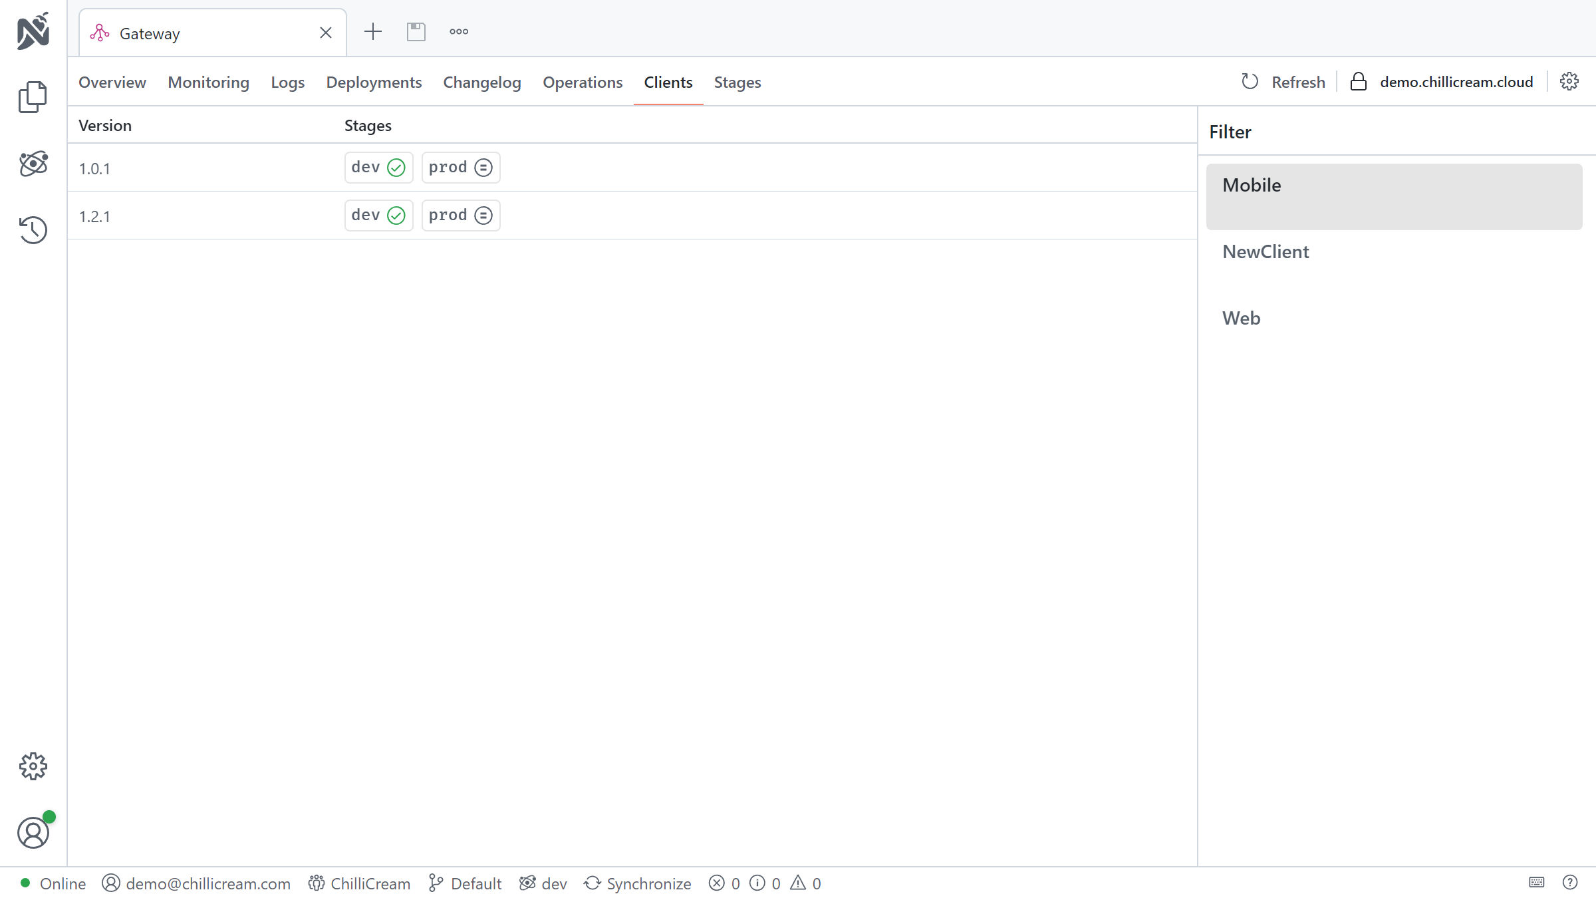Open the API atom icon in sidebar
Image resolution: width=1596 pixels, height=898 pixels.
pos(33,164)
